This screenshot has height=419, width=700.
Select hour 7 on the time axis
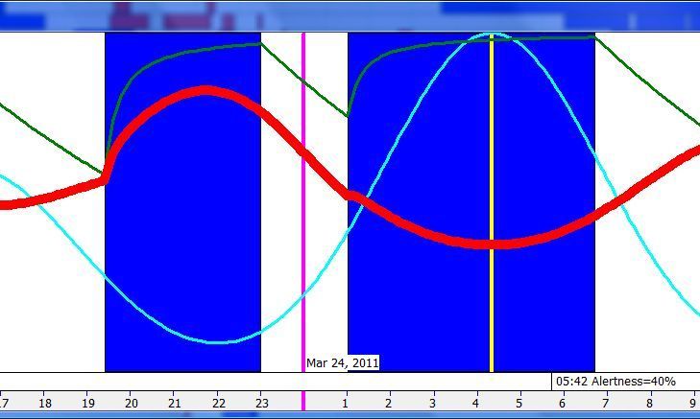(x=606, y=404)
